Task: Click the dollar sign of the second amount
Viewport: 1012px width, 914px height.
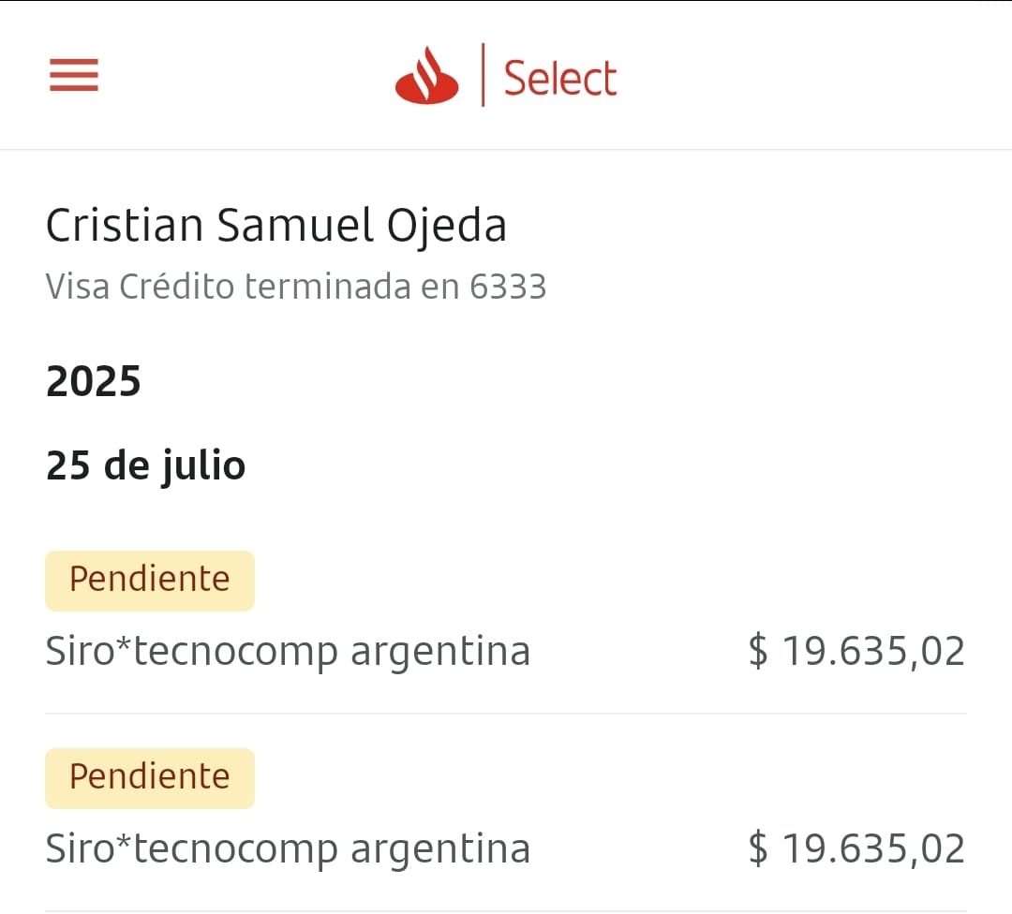Action: (x=757, y=848)
